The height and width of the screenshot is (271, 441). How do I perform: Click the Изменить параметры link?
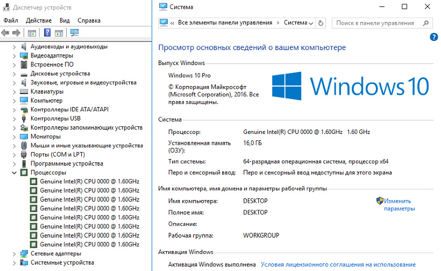tap(400, 204)
